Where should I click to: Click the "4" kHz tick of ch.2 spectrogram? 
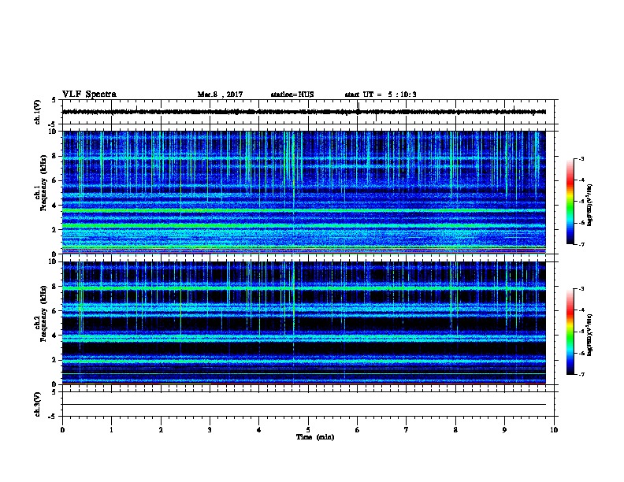(x=55, y=336)
